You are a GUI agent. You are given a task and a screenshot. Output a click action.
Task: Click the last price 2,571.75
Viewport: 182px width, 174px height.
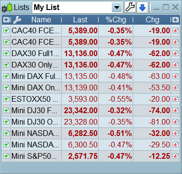pyautogui.click(x=83, y=156)
